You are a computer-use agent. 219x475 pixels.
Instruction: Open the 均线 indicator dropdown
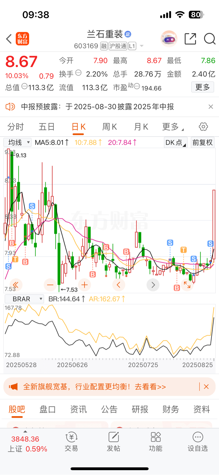click(x=17, y=142)
